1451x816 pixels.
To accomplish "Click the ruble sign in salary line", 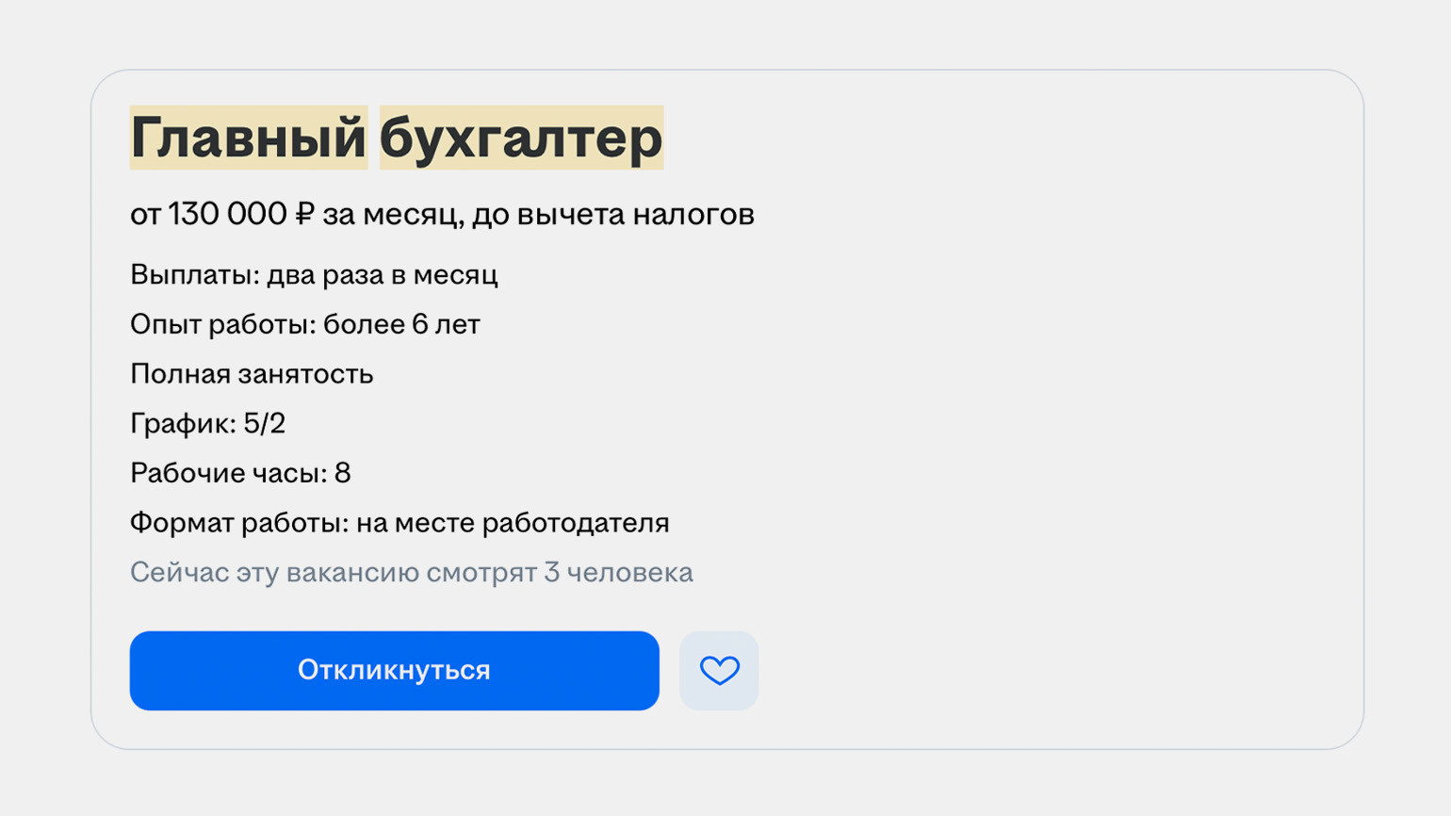I will point(304,215).
